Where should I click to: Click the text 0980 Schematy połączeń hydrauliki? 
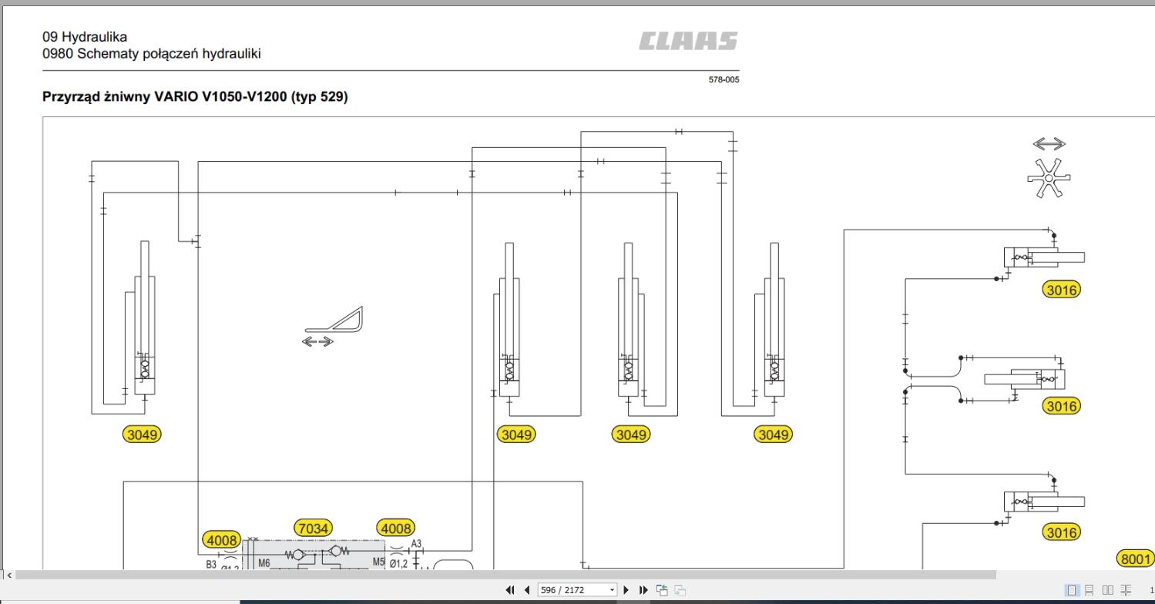(x=152, y=54)
